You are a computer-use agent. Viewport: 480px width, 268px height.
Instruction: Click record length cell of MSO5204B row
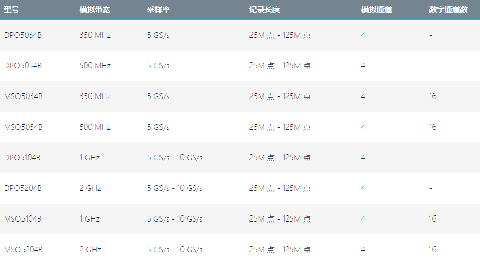(280, 249)
